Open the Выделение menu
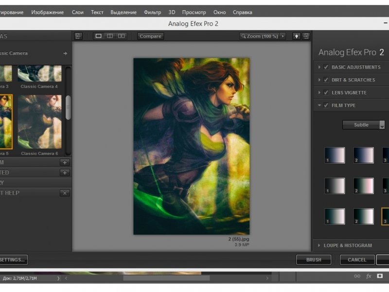 tap(124, 12)
